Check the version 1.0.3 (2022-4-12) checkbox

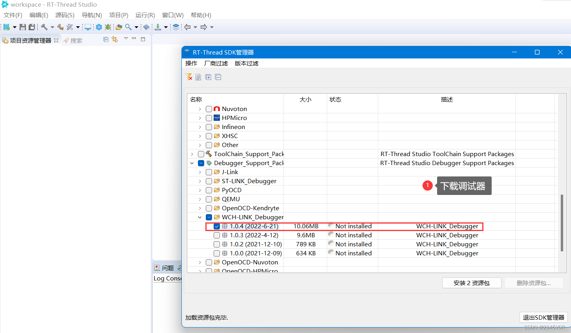[x=216, y=235]
